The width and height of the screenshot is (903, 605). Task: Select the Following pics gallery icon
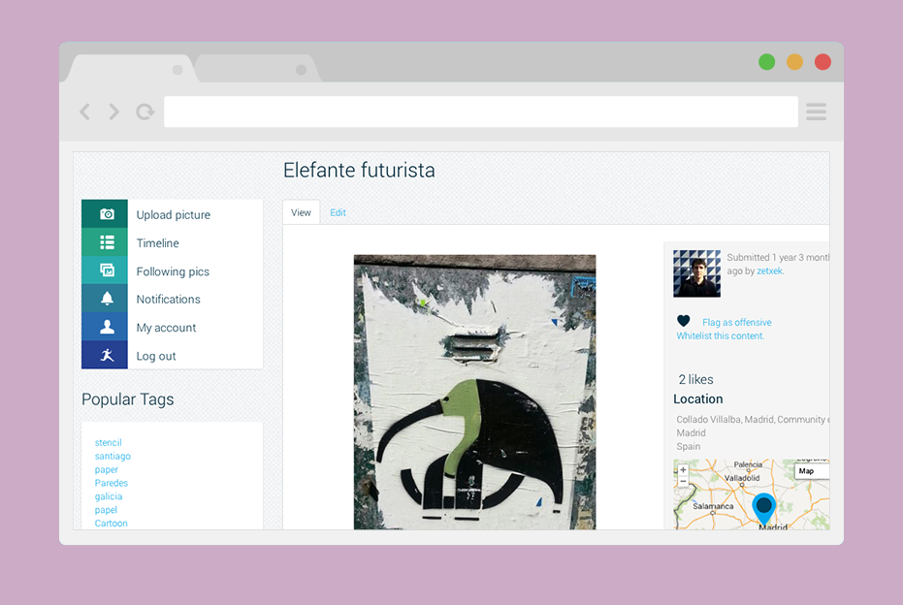click(x=107, y=271)
